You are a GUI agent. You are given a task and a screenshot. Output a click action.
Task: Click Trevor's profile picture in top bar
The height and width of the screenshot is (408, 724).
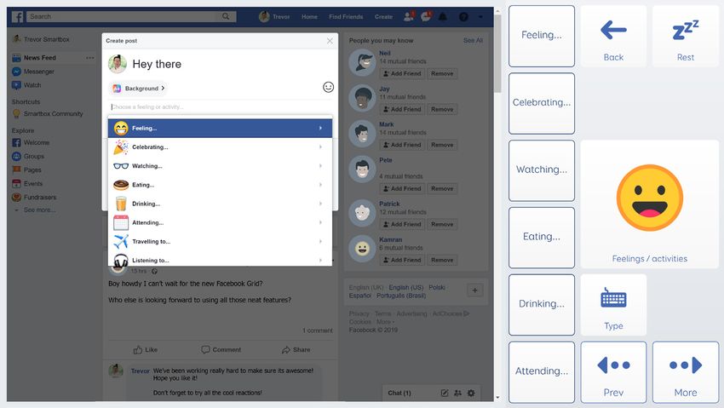coord(264,17)
